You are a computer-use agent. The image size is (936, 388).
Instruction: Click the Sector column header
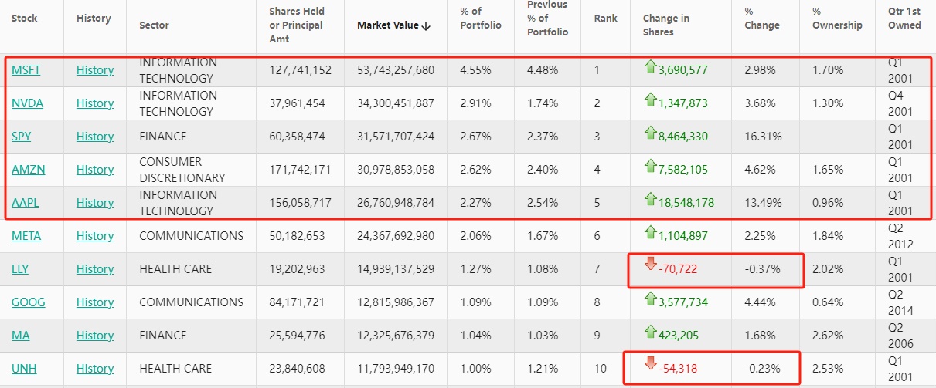pos(154,25)
